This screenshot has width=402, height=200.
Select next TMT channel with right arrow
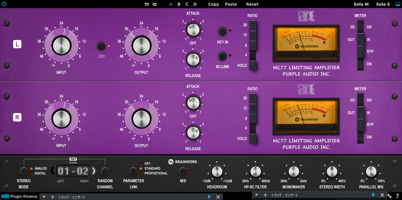click(x=94, y=171)
